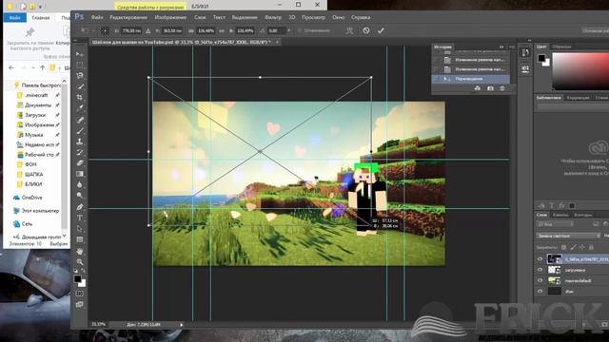
Task: Select the Crop tool
Action: pos(80,97)
